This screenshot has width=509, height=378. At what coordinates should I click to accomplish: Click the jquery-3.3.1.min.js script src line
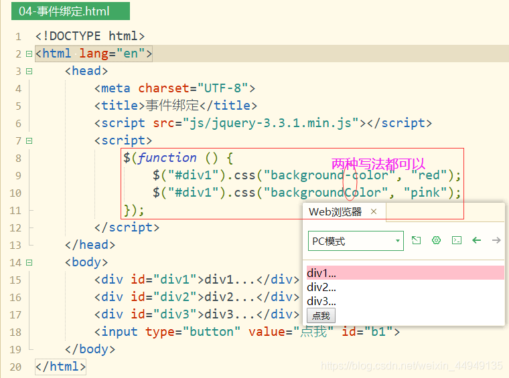pyautogui.click(x=263, y=123)
